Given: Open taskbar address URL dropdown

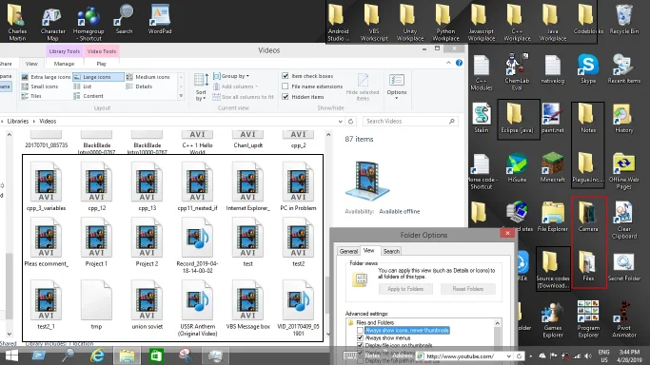Looking at the screenshot, I should 508,355.
